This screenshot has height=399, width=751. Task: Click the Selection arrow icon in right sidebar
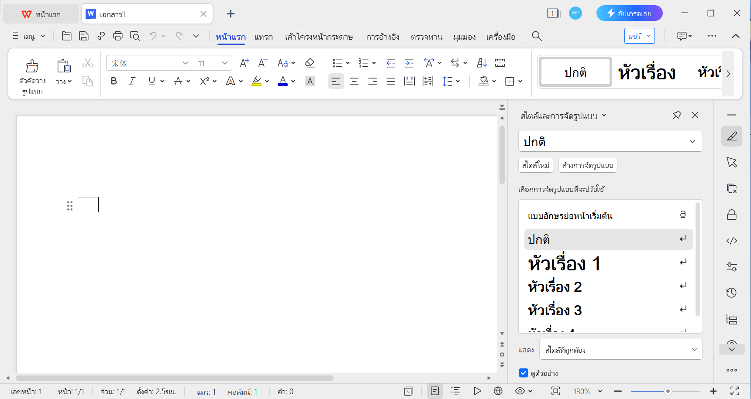click(732, 162)
